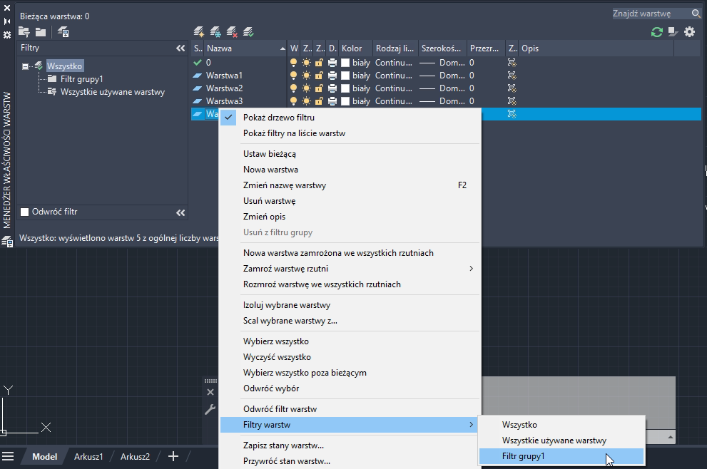Click the palette close X icon

tap(6, 8)
